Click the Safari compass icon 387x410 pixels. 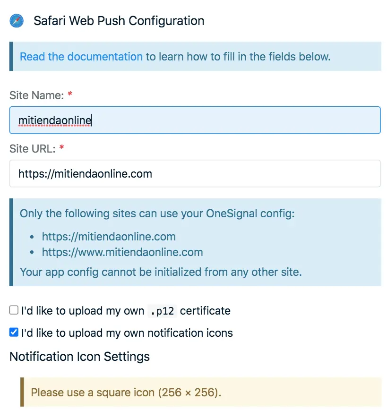point(17,21)
